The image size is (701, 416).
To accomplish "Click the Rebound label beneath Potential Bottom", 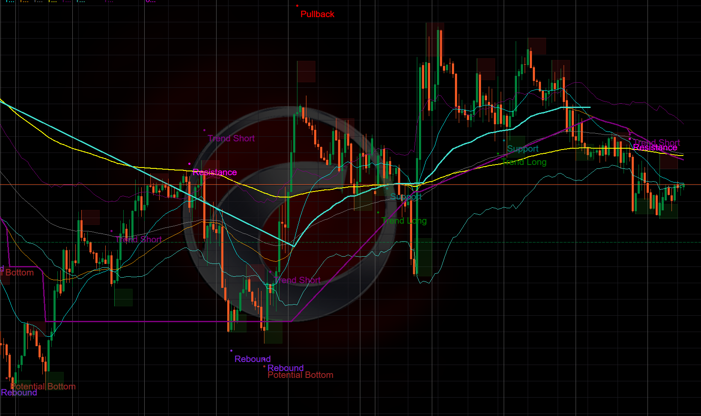I will click(x=19, y=393).
